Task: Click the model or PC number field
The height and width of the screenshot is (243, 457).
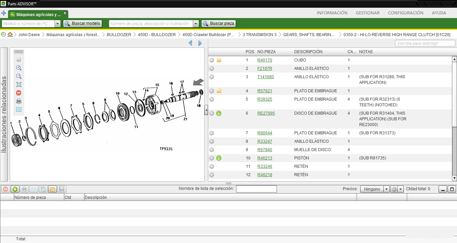Action: click(x=28, y=24)
